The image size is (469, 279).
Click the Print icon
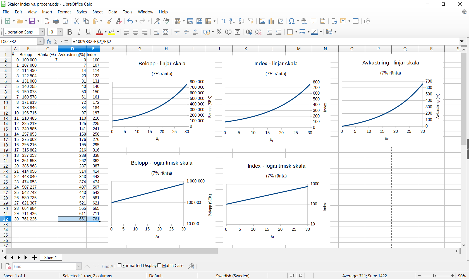[x=56, y=21]
